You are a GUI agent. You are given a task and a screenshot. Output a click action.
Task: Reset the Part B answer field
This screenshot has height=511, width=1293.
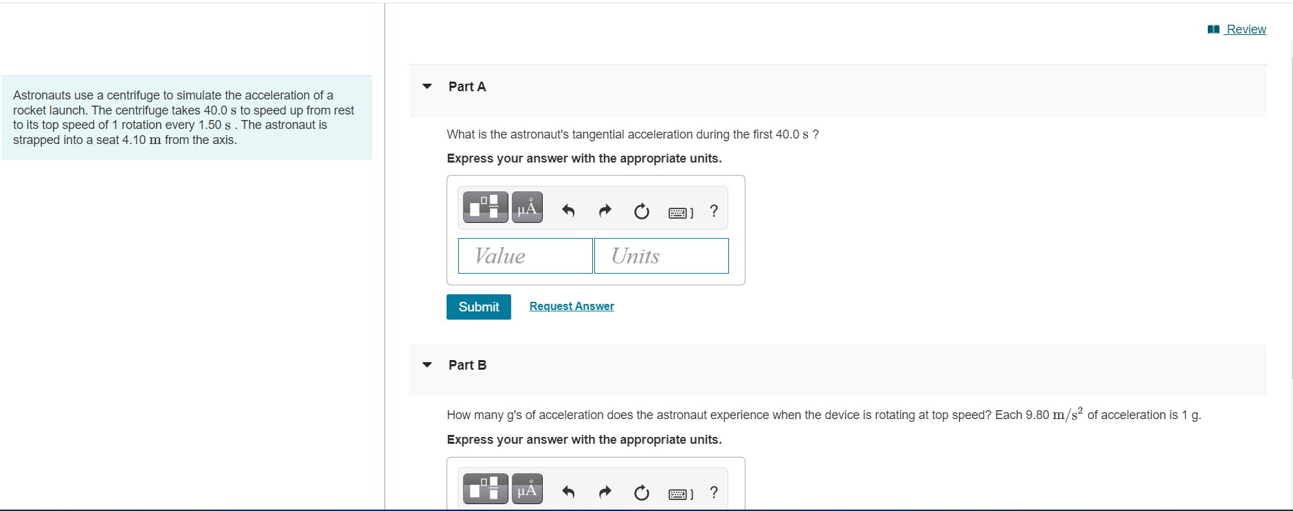[641, 492]
